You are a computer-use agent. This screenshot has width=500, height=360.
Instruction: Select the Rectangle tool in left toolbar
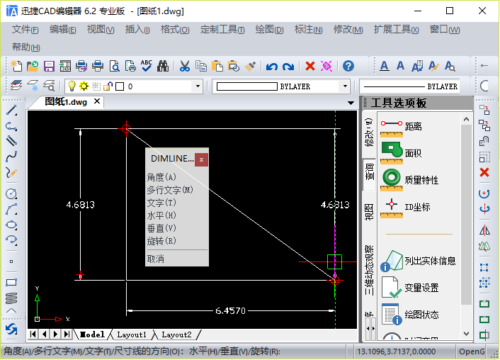coord(11,283)
